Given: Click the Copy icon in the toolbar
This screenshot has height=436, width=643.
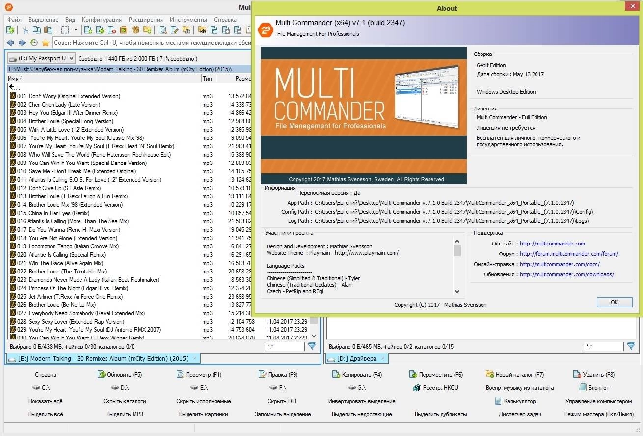Looking at the screenshot, I should tap(37, 30).
